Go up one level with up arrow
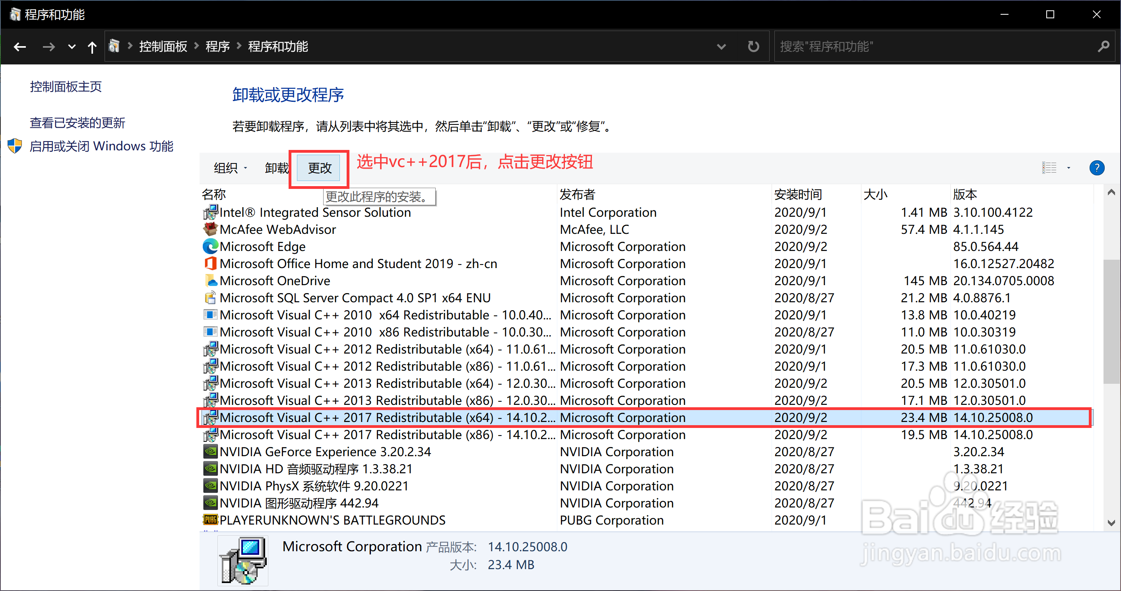1121x591 pixels. click(92, 47)
